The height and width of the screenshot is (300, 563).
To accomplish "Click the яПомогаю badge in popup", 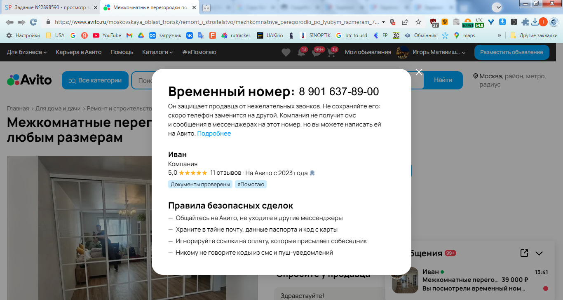I will 251,184.
